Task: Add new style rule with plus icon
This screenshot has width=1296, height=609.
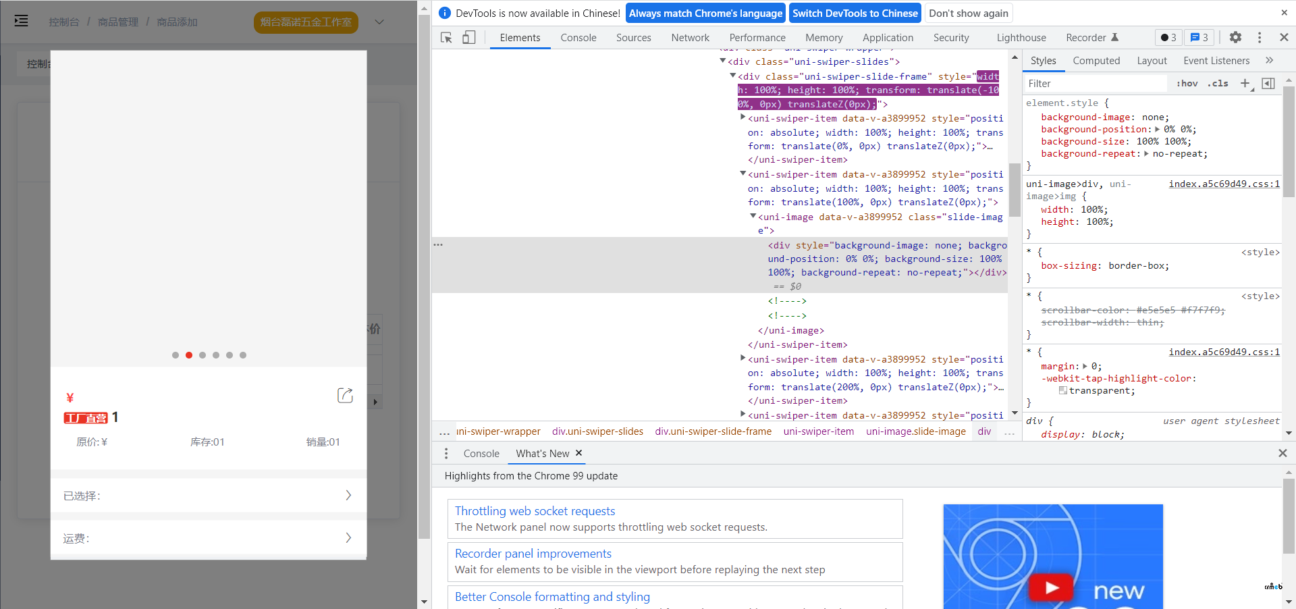Action: 1245,83
